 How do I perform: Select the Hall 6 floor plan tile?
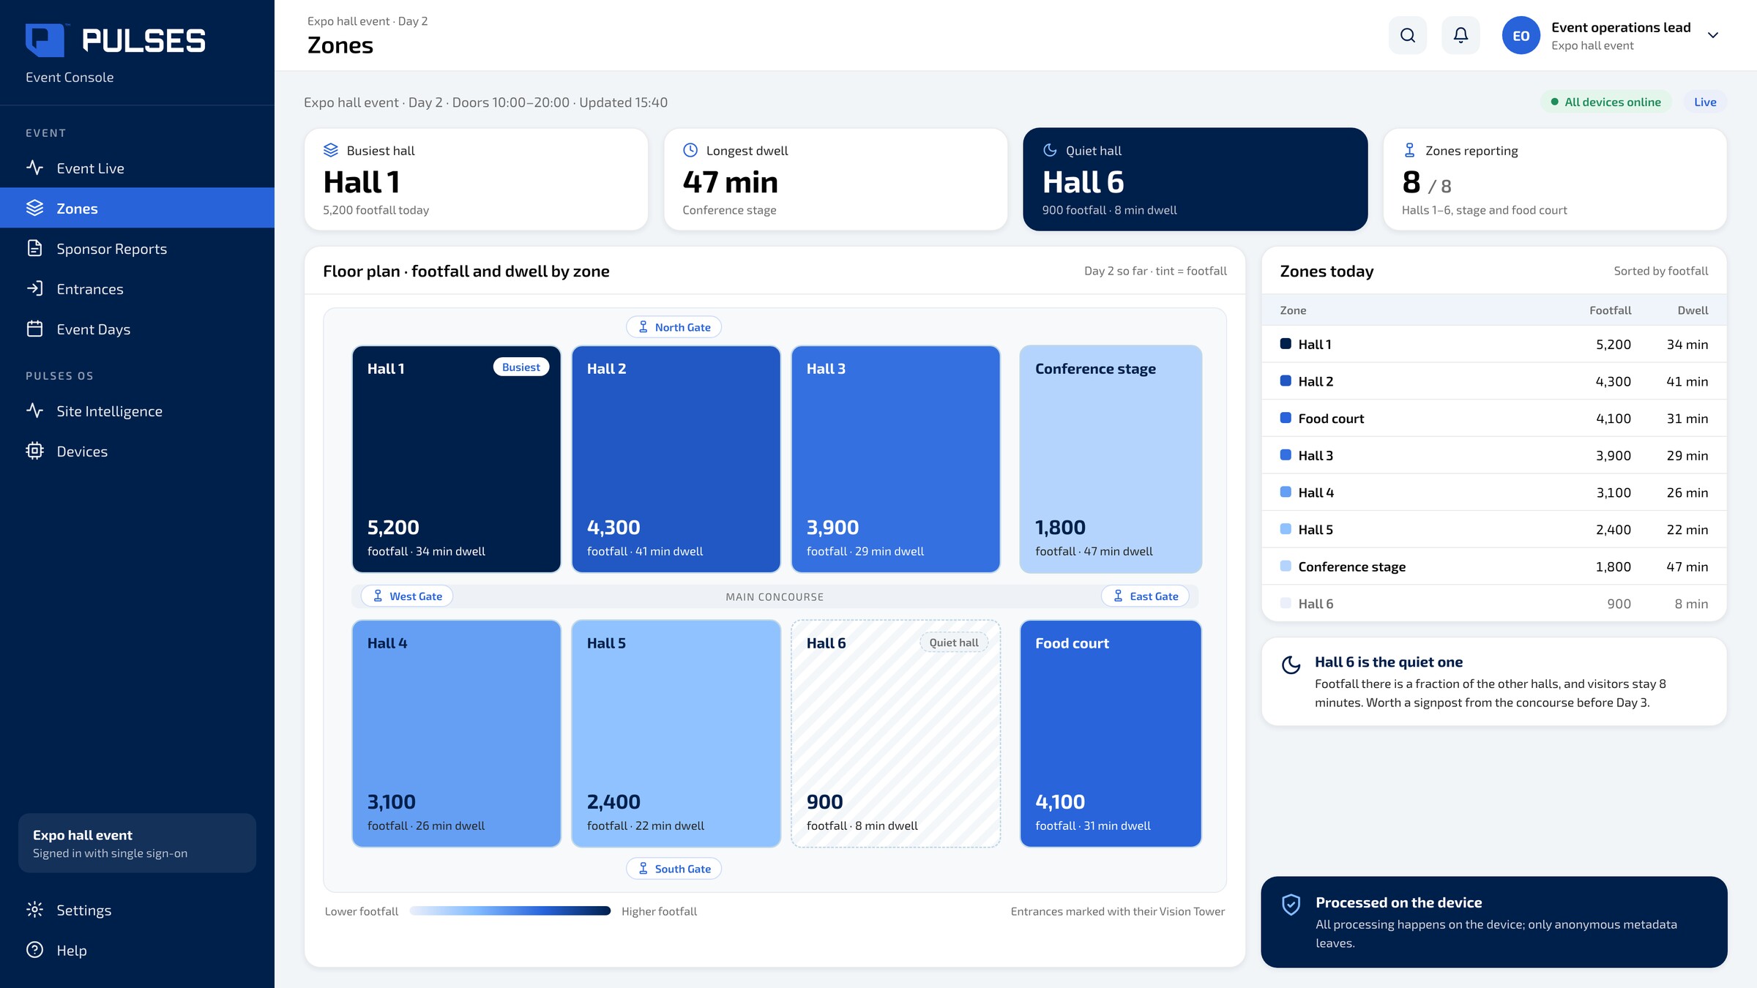pos(895,733)
